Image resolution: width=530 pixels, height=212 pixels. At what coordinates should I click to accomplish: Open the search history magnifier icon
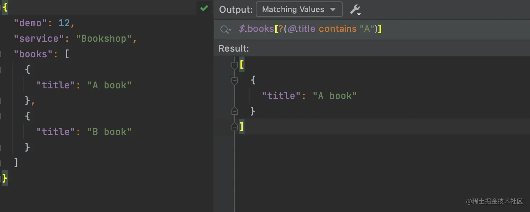225,29
